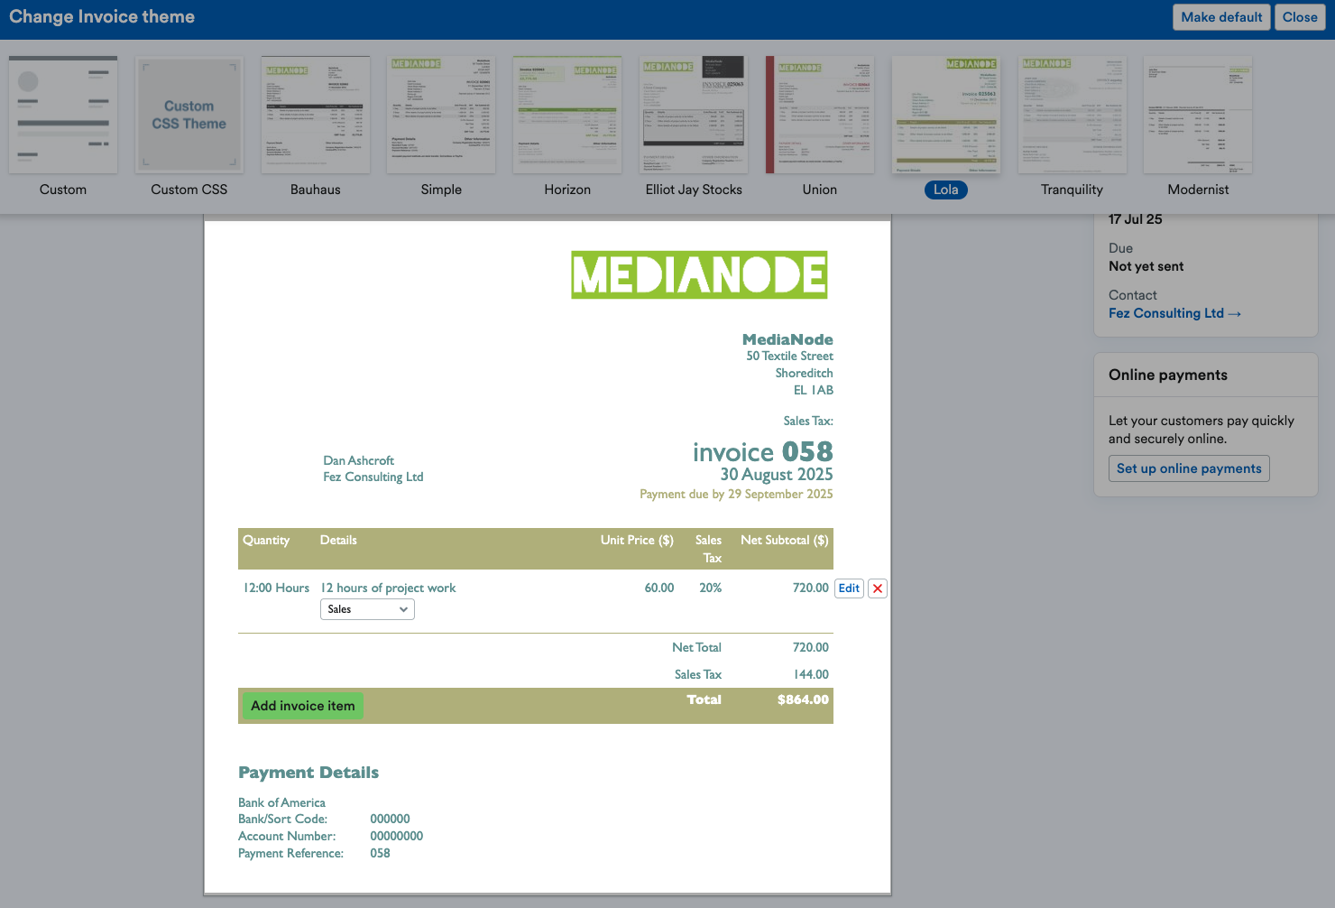
Task: Click the Sales Tax 144.00 value
Action: click(811, 674)
